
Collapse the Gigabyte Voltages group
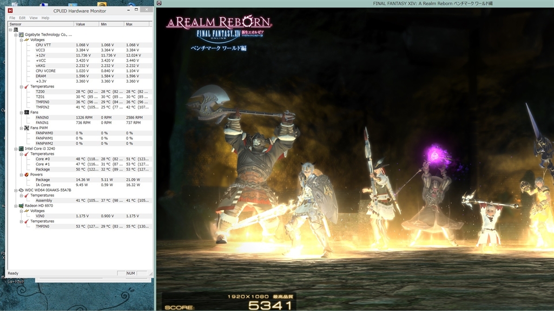point(21,40)
